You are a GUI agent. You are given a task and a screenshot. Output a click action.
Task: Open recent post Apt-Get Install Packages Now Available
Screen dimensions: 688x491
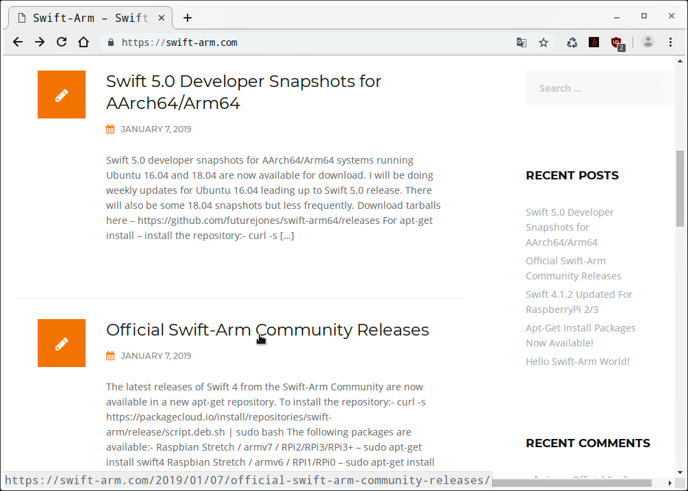[581, 336]
